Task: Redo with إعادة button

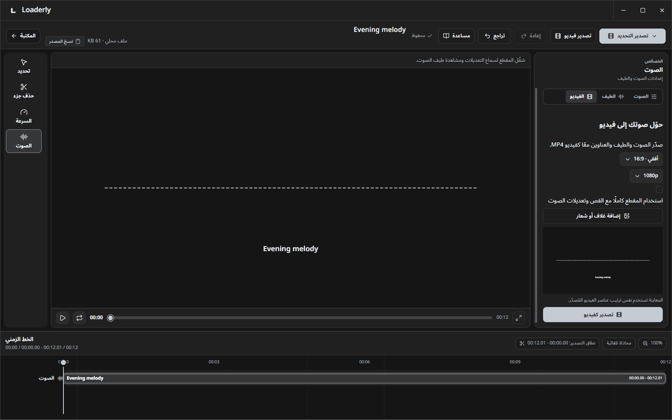Action: tap(530, 36)
